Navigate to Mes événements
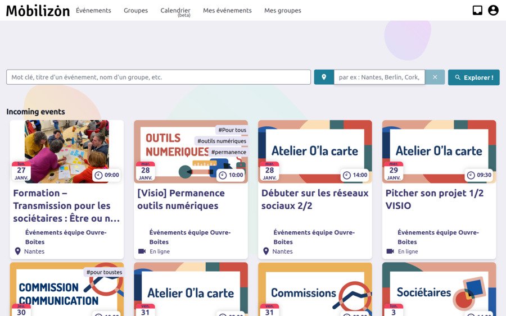This screenshot has width=506, height=316. [x=227, y=11]
